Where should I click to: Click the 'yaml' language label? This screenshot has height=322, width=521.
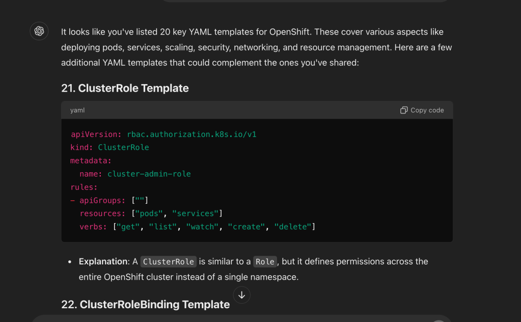click(x=77, y=111)
